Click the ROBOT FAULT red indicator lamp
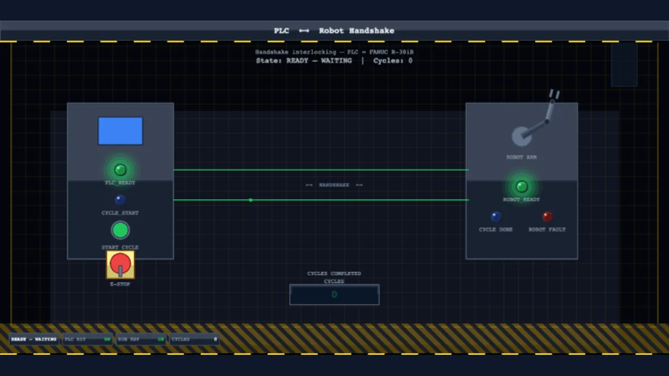 point(547,217)
